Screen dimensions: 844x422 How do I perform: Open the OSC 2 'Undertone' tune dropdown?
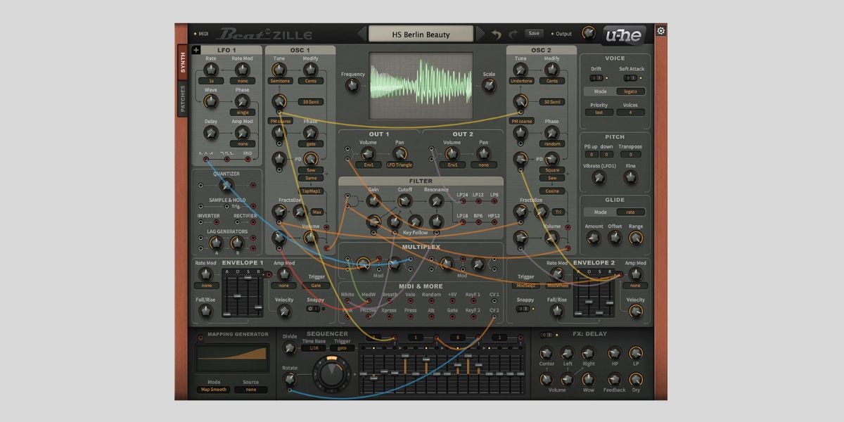[x=520, y=81]
